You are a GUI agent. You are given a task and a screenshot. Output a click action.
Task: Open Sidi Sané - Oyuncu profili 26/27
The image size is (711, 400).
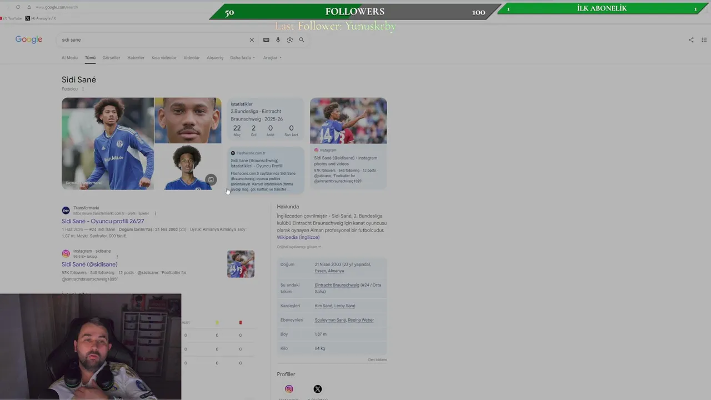(x=103, y=221)
